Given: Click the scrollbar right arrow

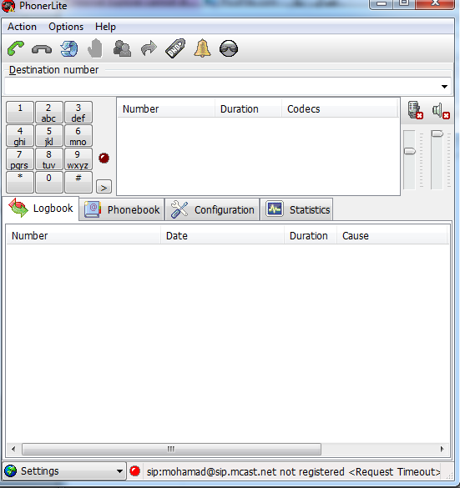Looking at the screenshot, I should pyautogui.click(x=442, y=449).
